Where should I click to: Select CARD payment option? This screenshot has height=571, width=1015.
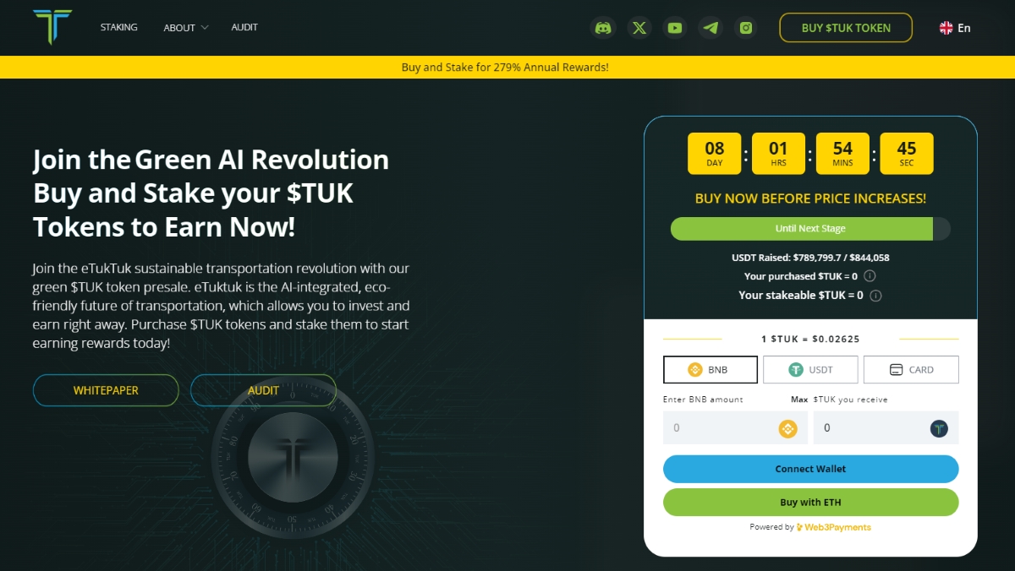pos(911,369)
